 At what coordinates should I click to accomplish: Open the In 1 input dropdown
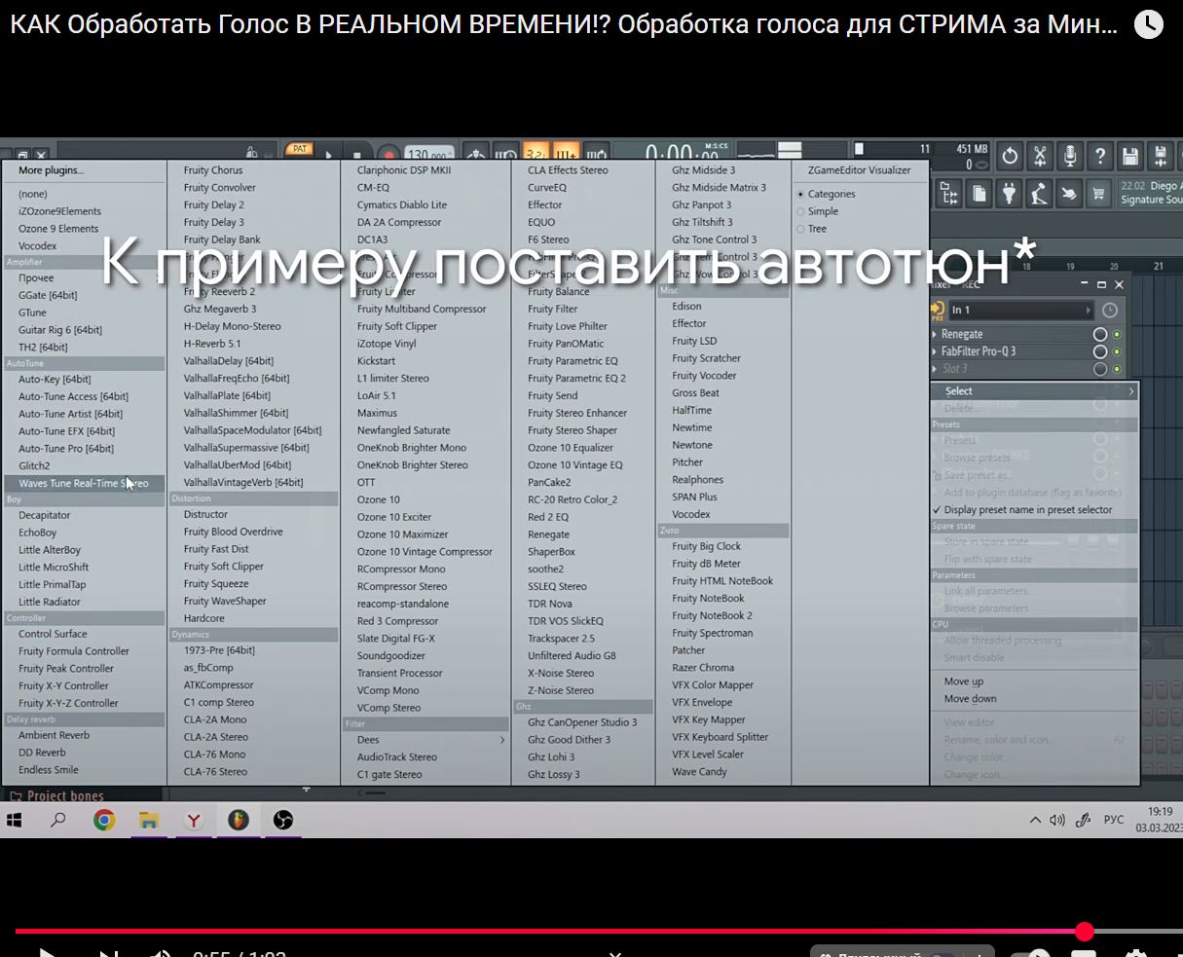coord(1020,311)
